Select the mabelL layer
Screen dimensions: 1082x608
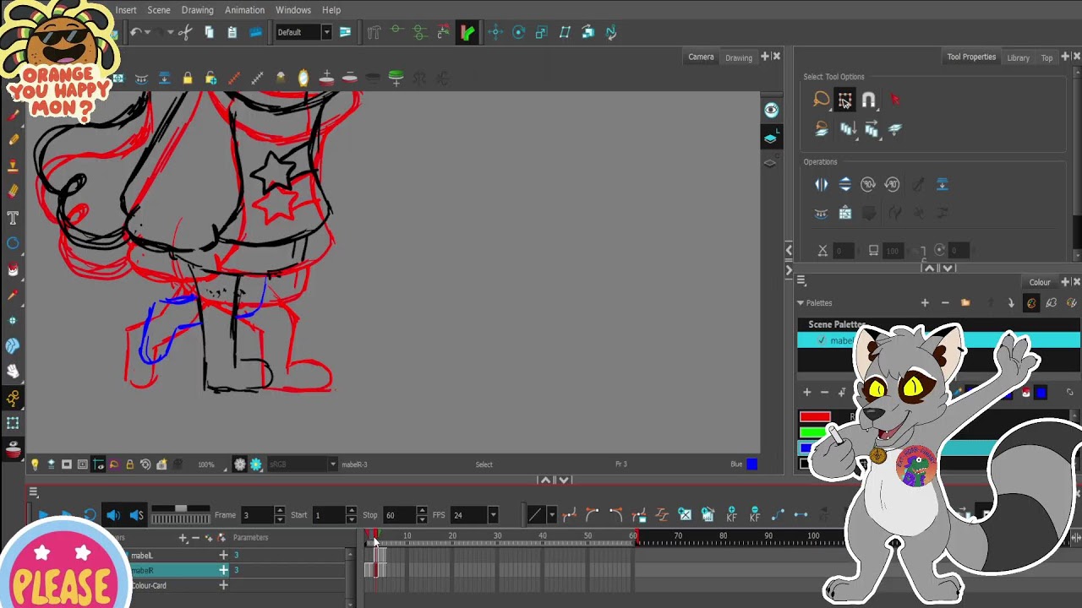click(x=142, y=556)
